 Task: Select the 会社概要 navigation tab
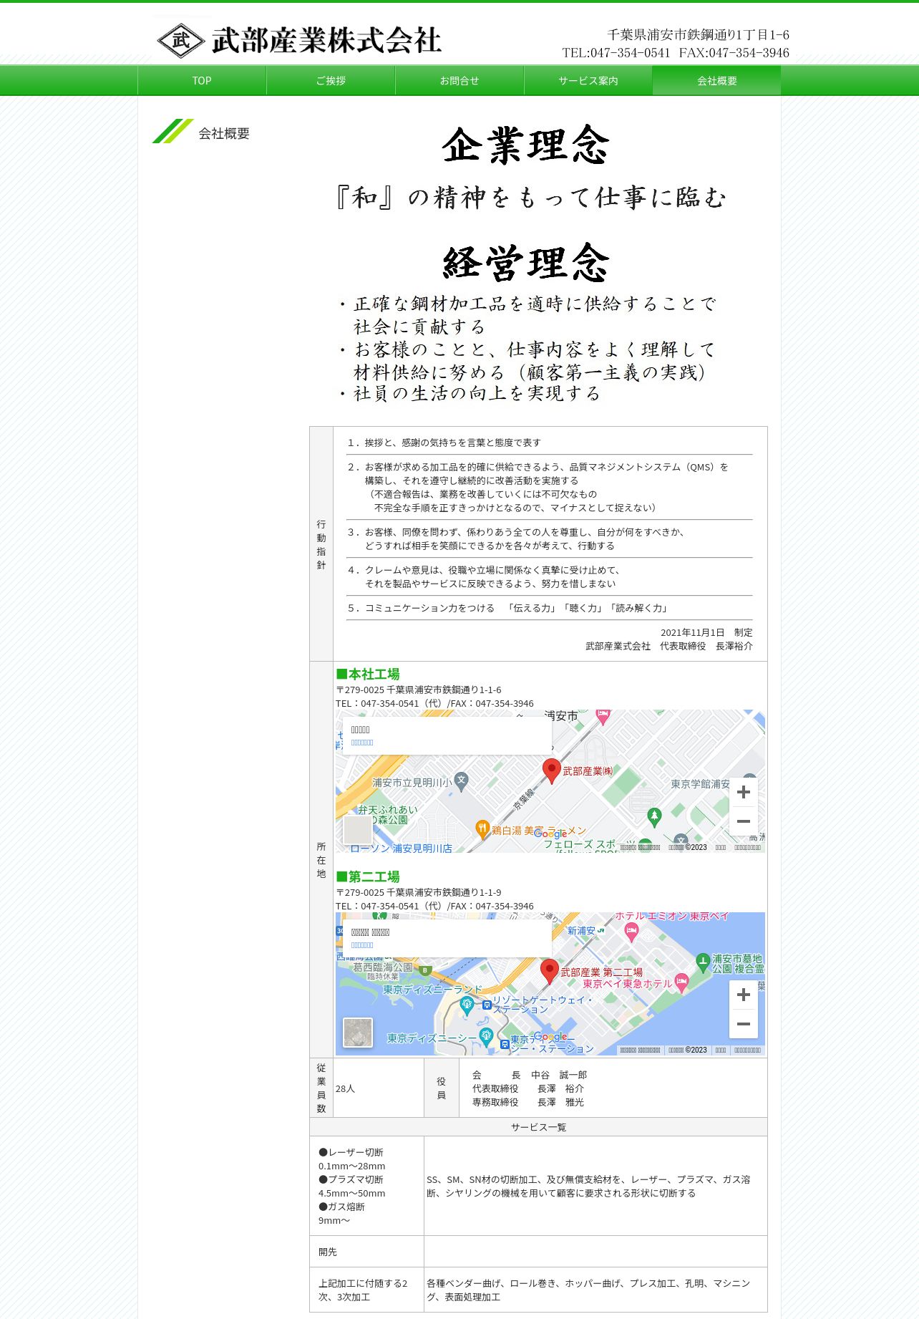pos(717,81)
